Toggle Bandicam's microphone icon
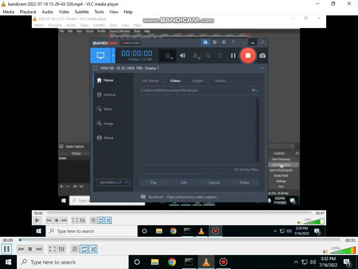The height and width of the screenshot is (269, 358). [196, 56]
